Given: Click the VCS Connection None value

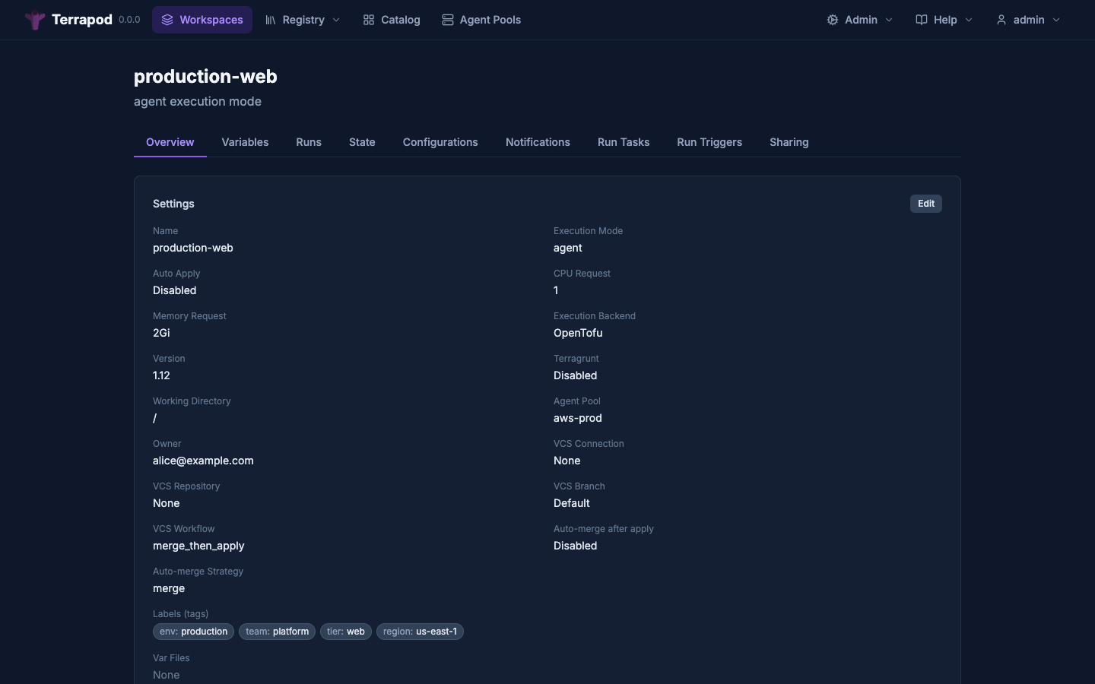Looking at the screenshot, I should [x=567, y=461].
